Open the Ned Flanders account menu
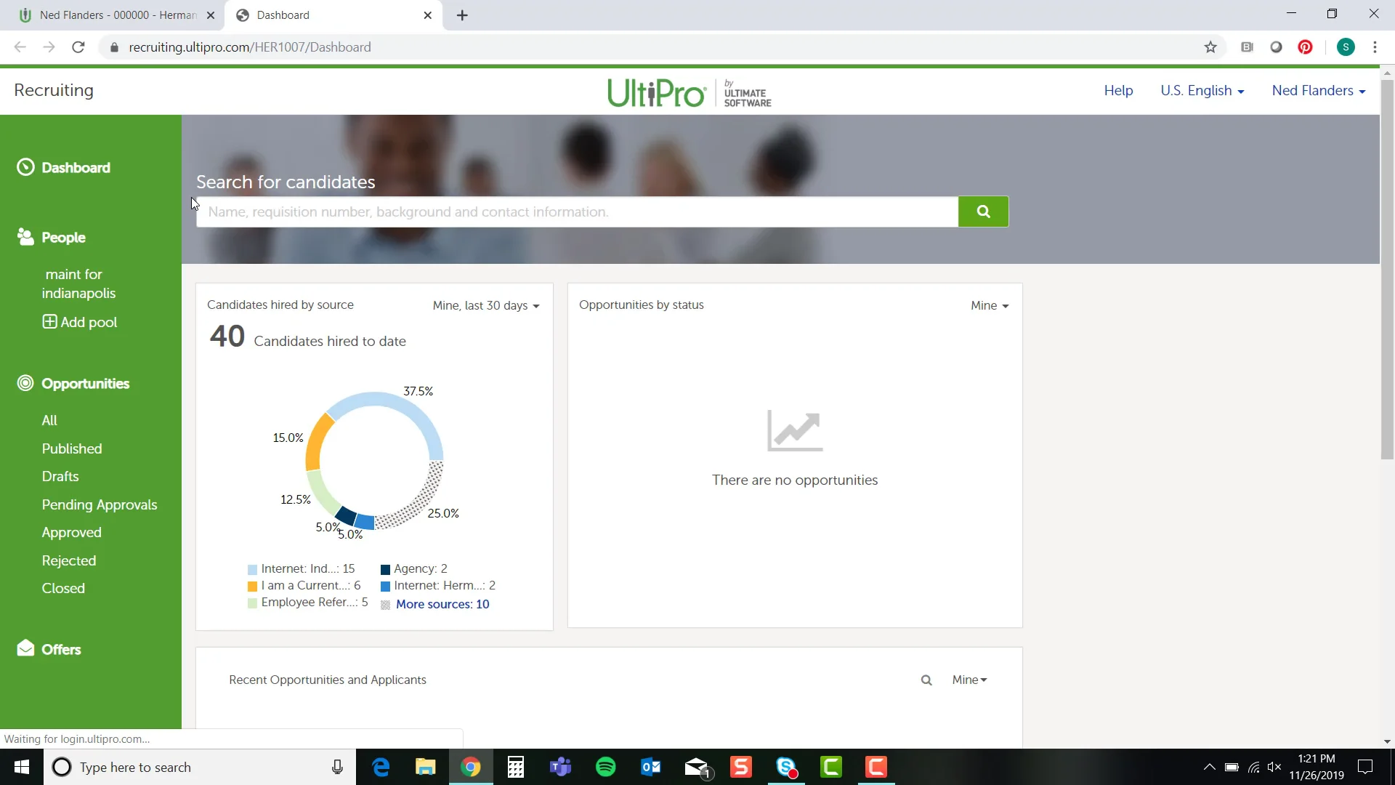 [x=1318, y=90]
